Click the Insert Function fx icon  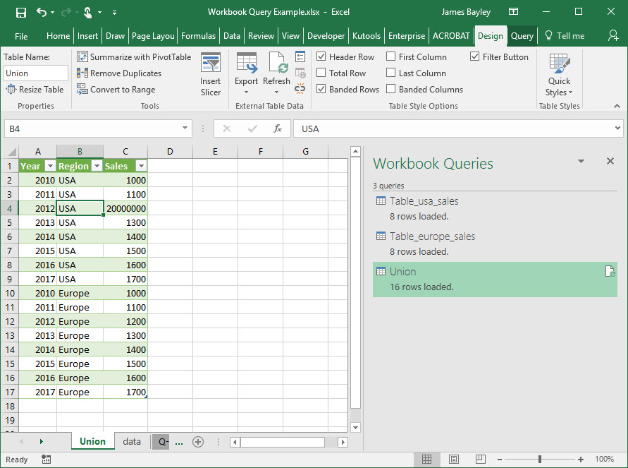click(x=278, y=128)
